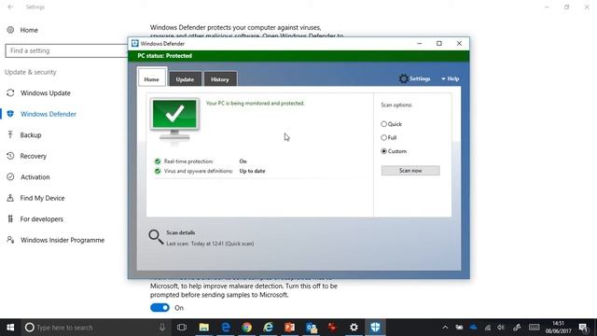Switch to the Update tab in Defender
The width and height of the screenshot is (597, 336).
click(185, 79)
